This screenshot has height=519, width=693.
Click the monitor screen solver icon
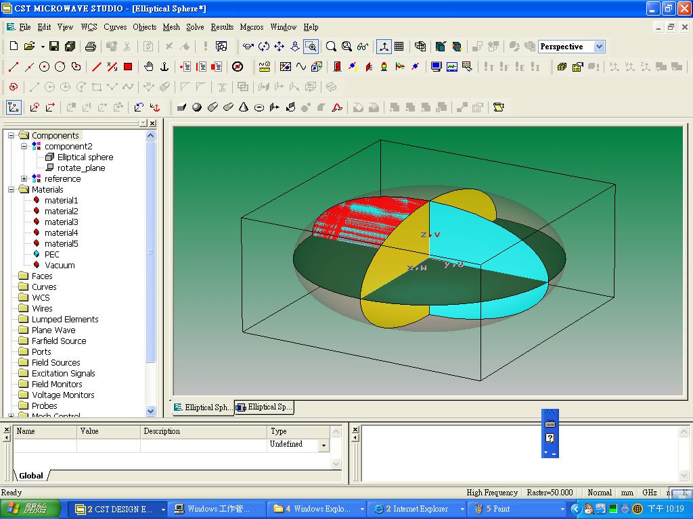click(437, 67)
